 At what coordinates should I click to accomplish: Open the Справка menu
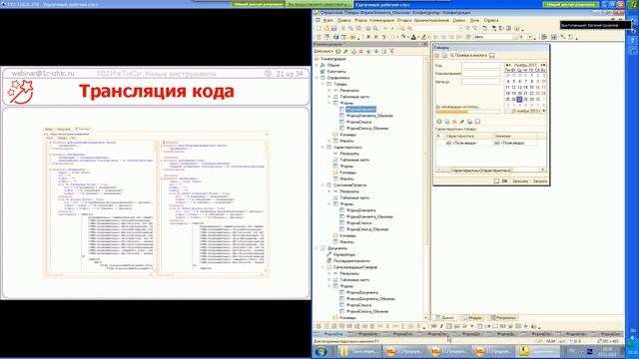click(490, 20)
